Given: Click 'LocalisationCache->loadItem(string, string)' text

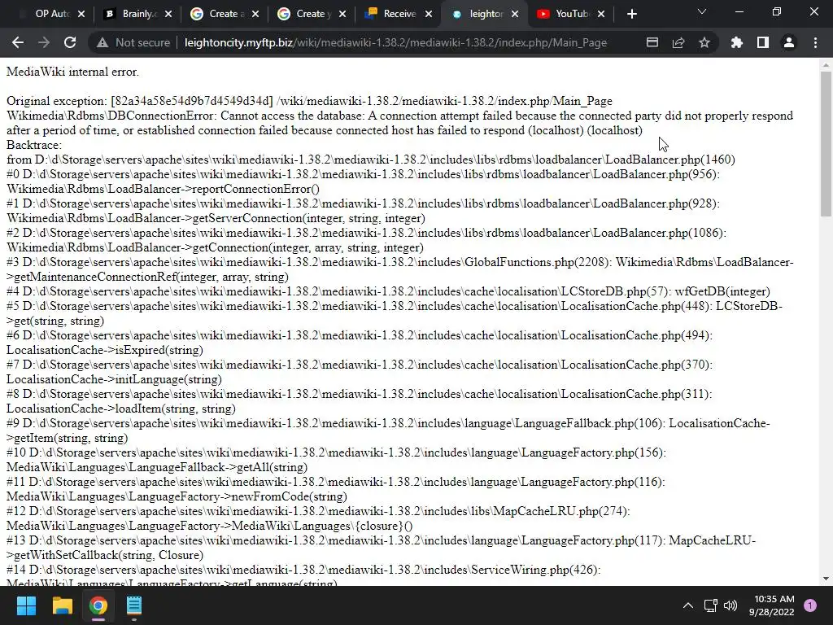Looking at the screenshot, I should [121, 409].
